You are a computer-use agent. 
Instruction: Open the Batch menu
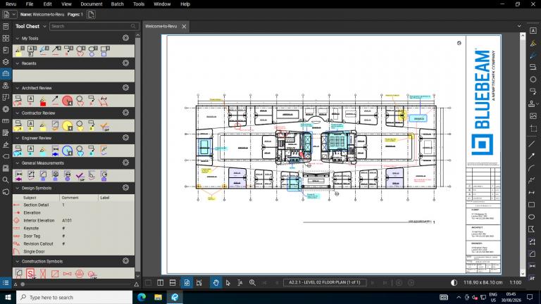pos(118,4)
